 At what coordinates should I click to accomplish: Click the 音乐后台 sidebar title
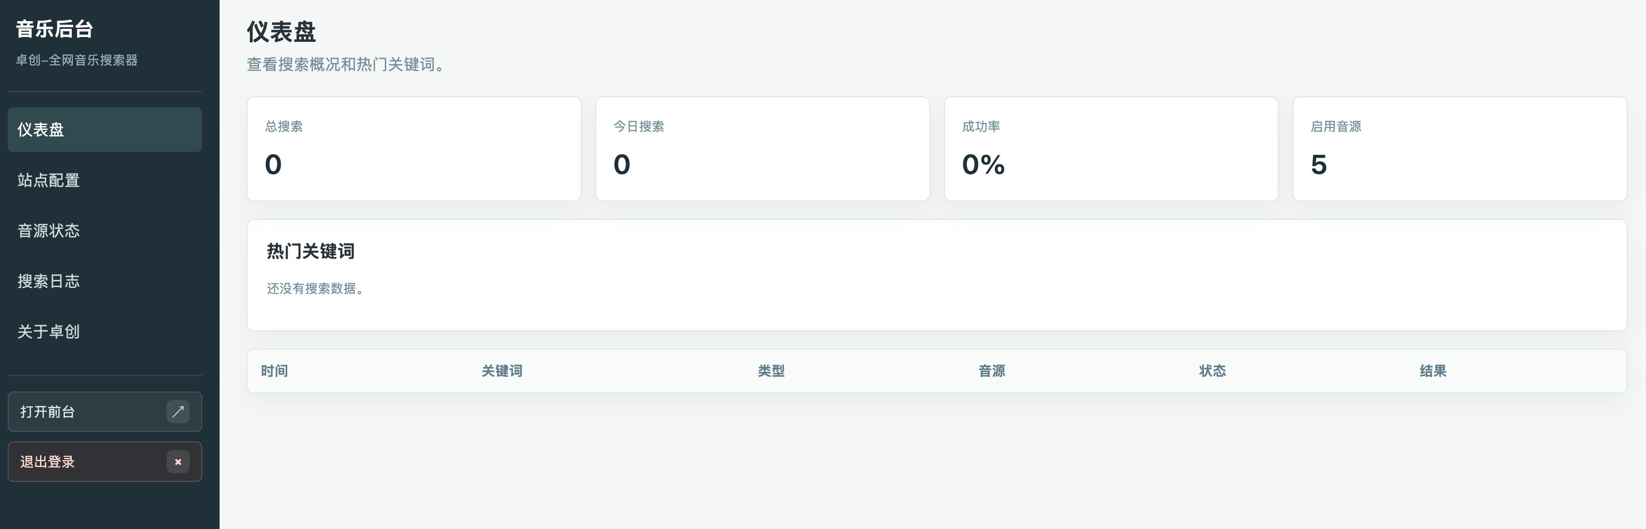point(54,29)
